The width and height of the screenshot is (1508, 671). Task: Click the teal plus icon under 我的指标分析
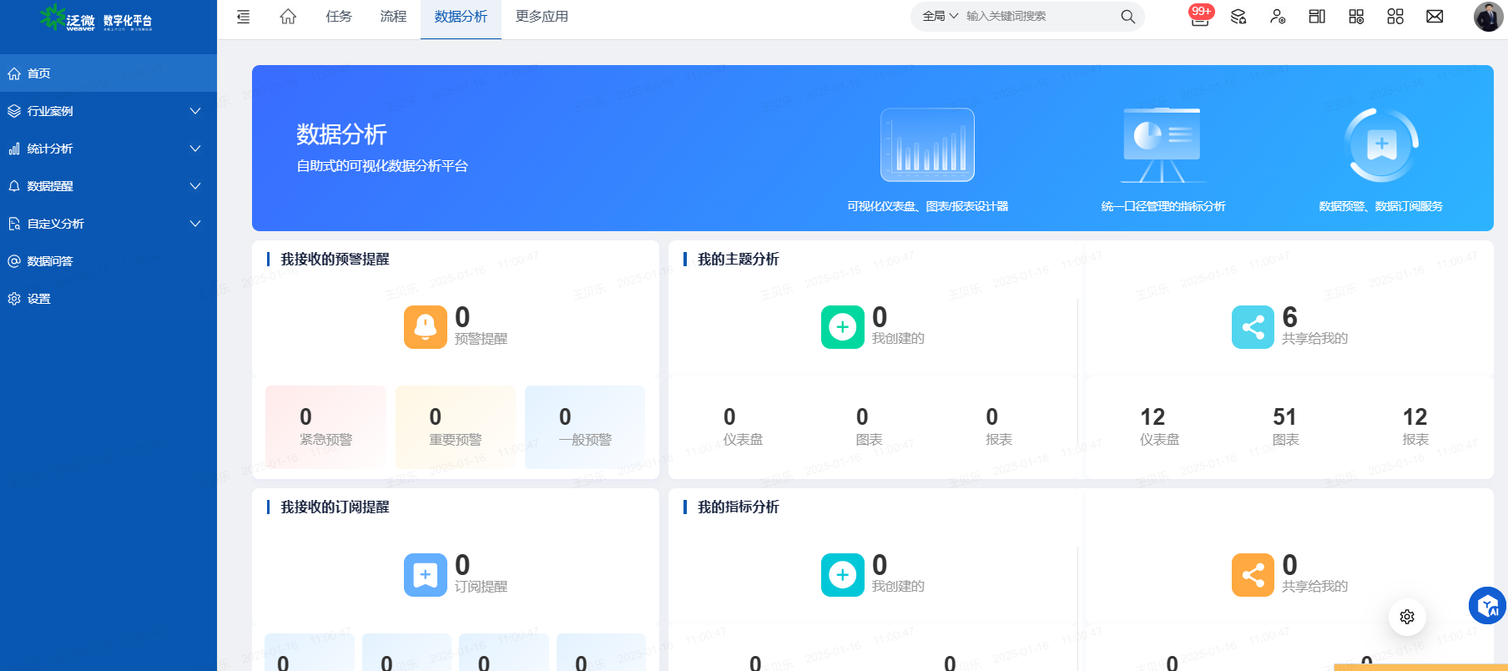[x=843, y=574]
